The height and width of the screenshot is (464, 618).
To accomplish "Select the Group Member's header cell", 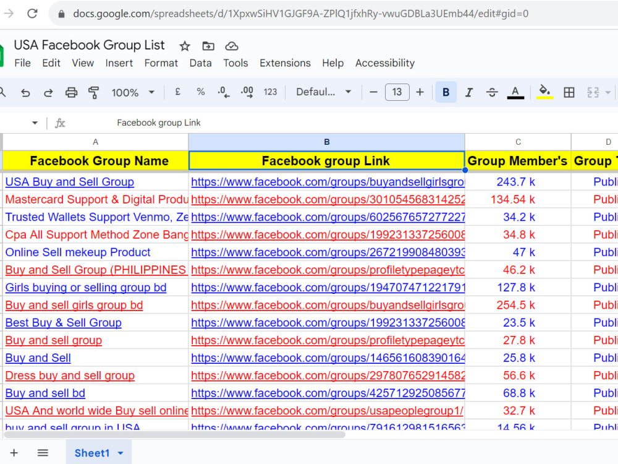I will pyautogui.click(x=518, y=161).
